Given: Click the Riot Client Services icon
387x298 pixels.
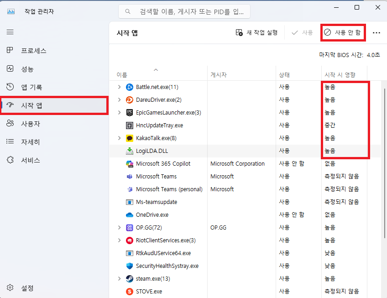Looking at the screenshot, I should [x=130, y=240].
